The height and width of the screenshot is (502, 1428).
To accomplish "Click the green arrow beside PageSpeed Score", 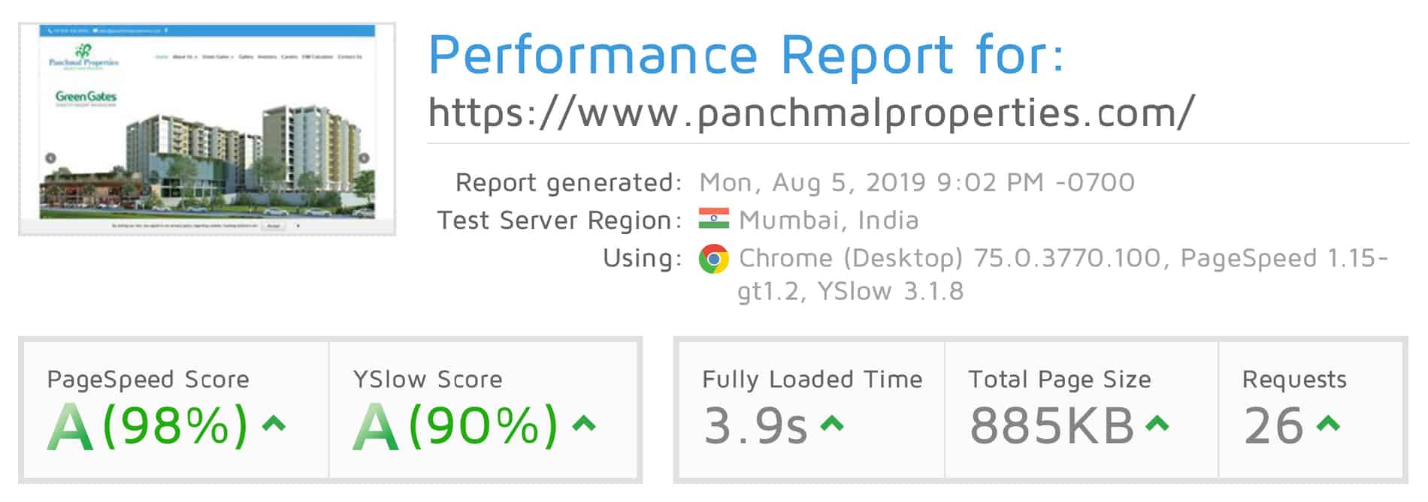I will pyautogui.click(x=274, y=425).
